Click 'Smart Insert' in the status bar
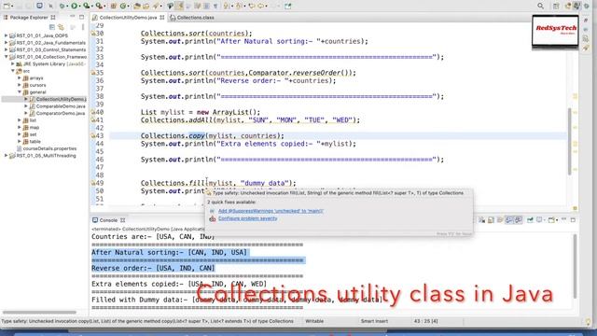This screenshot has height=336, width=597. click(x=374, y=321)
